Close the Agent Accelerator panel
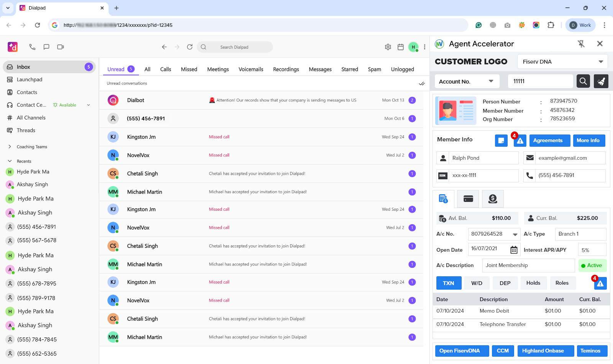 (600, 44)
